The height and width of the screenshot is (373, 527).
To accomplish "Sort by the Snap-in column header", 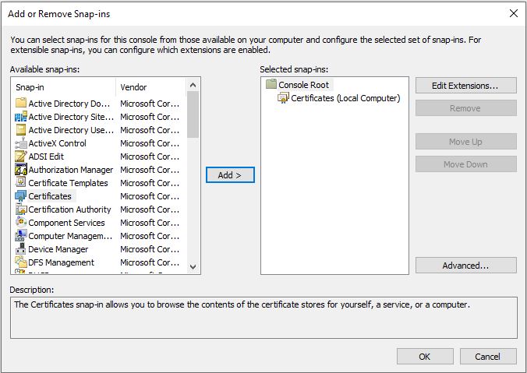I will coord(63,87).
